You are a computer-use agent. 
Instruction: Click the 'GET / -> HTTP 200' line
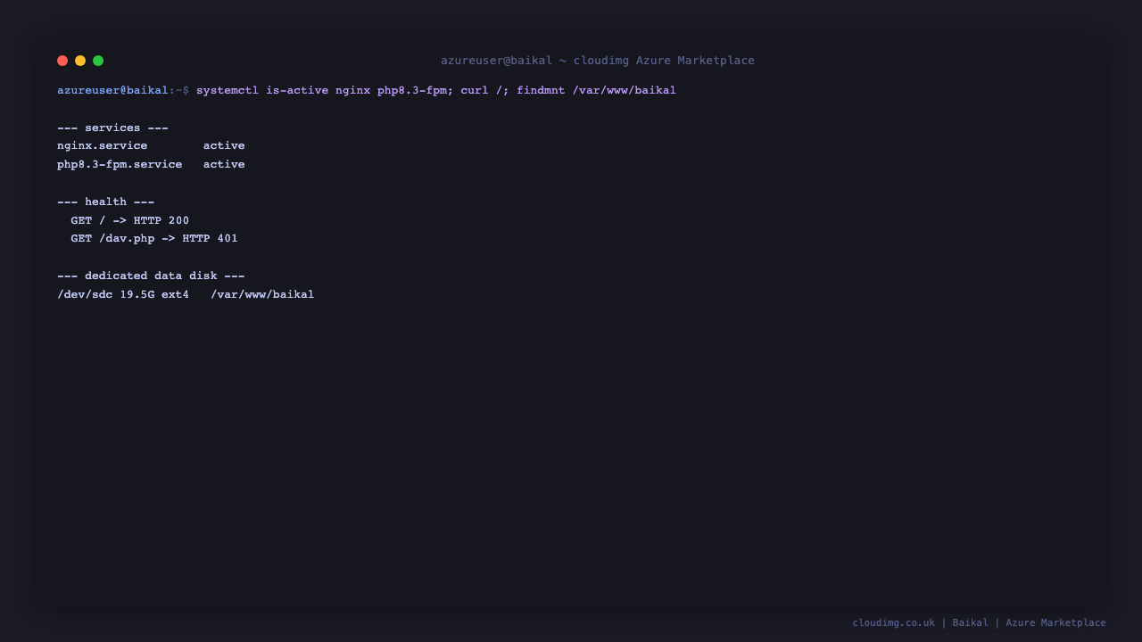coord(130,220)
